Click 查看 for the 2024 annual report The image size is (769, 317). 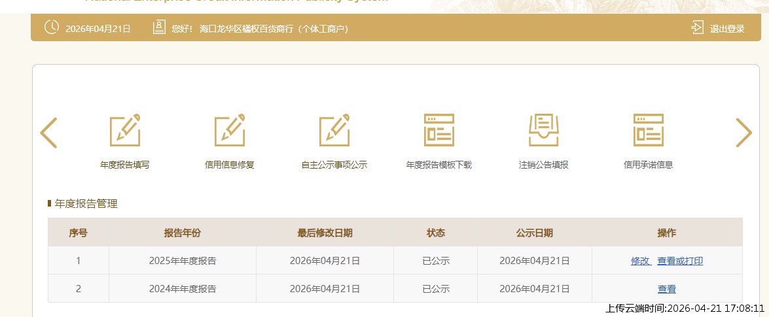(x=666, y=289)
